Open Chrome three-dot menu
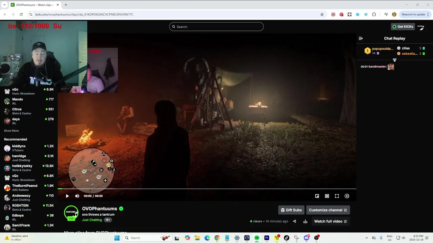The image size is (433, 243). (428, 15)
